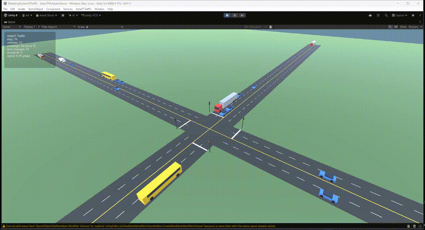Open the Unity Cloud icon
Image resolution: width=425 pixels, height=230 pixels.
click(x=370, y=15)
